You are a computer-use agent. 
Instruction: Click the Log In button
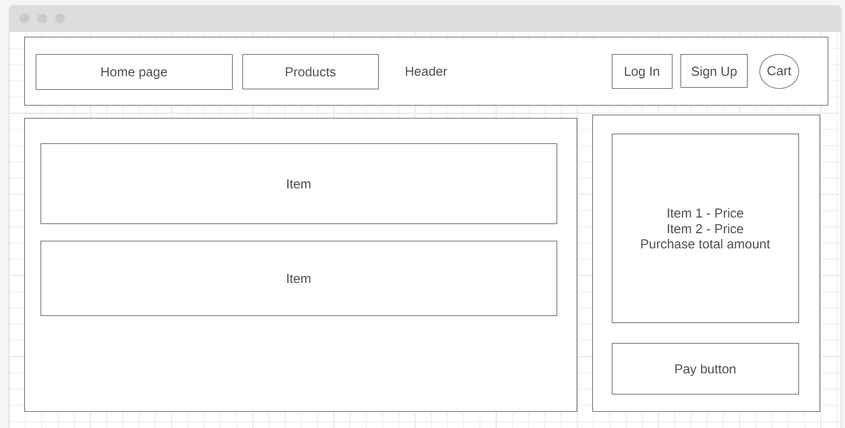click(x=642, y=71)
